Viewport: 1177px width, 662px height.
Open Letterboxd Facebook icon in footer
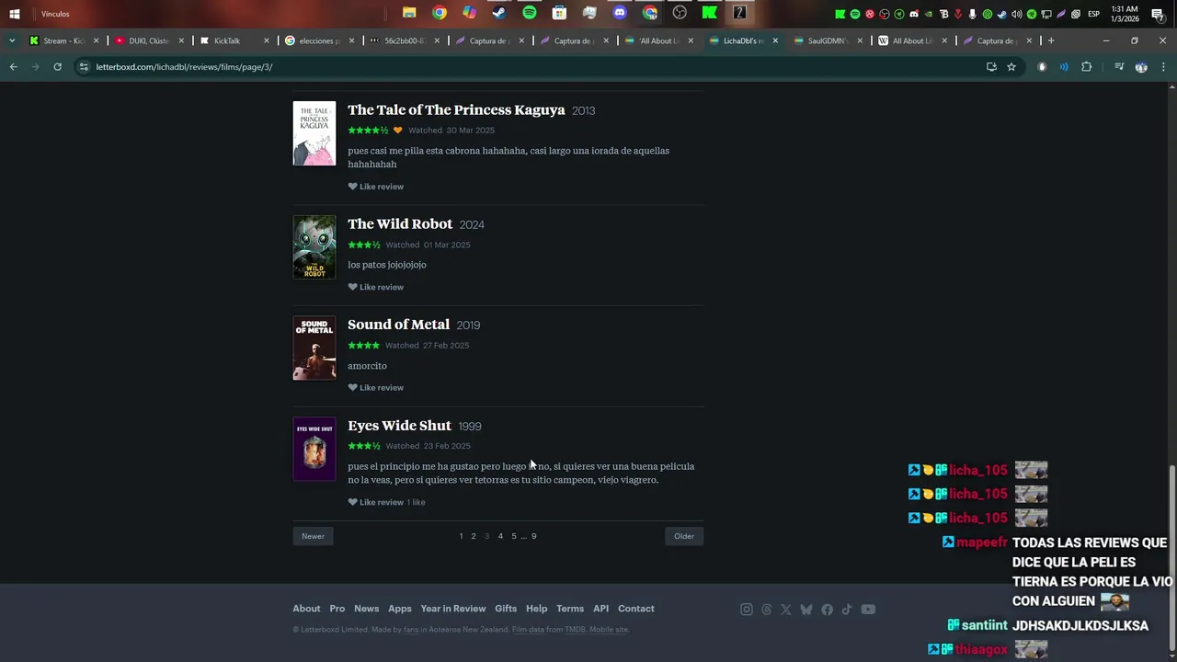[827, 610]
